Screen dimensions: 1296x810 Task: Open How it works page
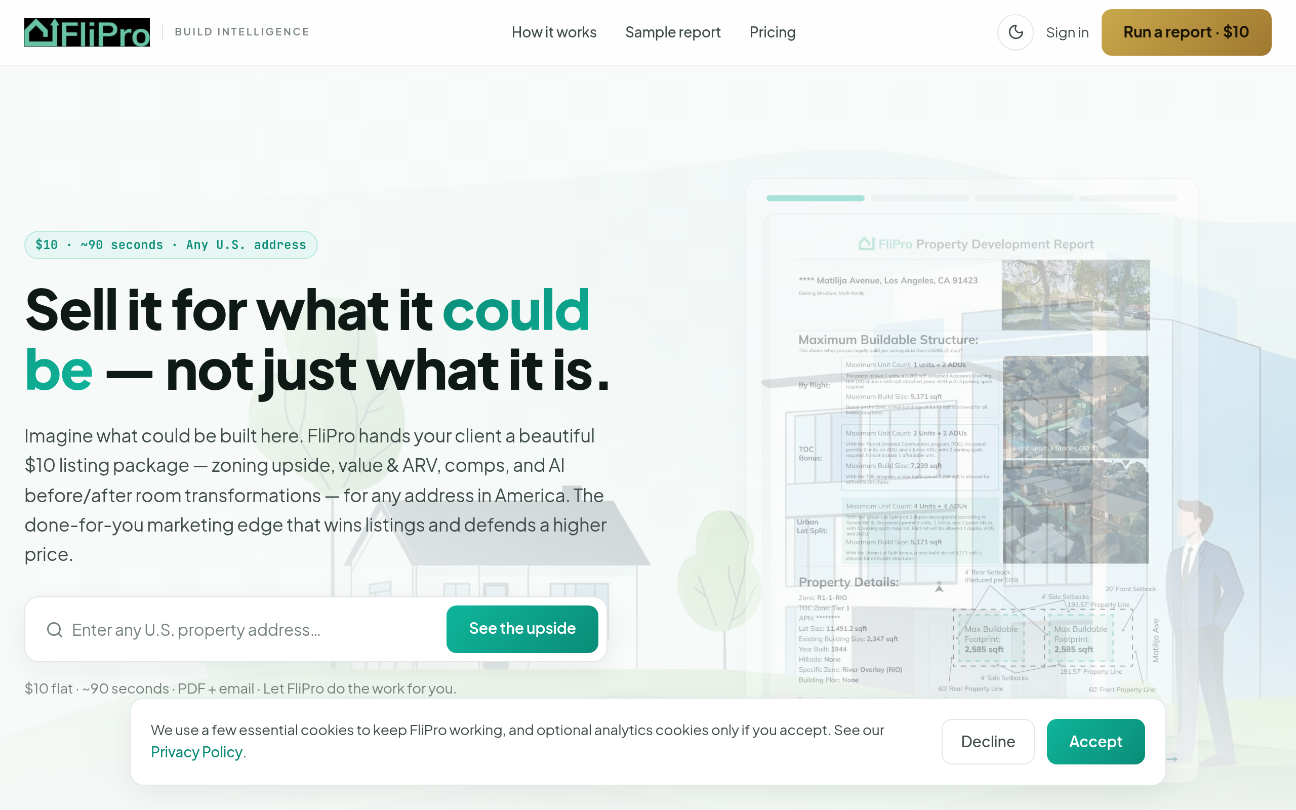point(554,32)
